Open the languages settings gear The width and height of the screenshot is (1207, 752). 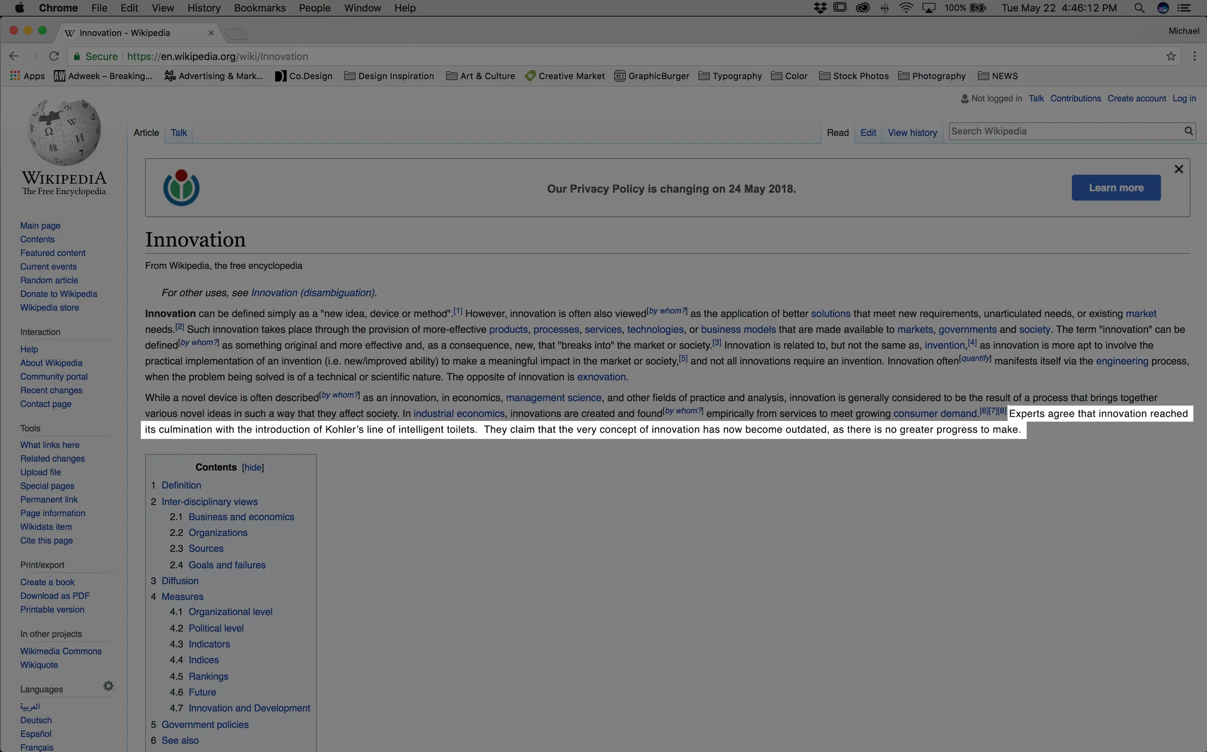click(108, 686)
